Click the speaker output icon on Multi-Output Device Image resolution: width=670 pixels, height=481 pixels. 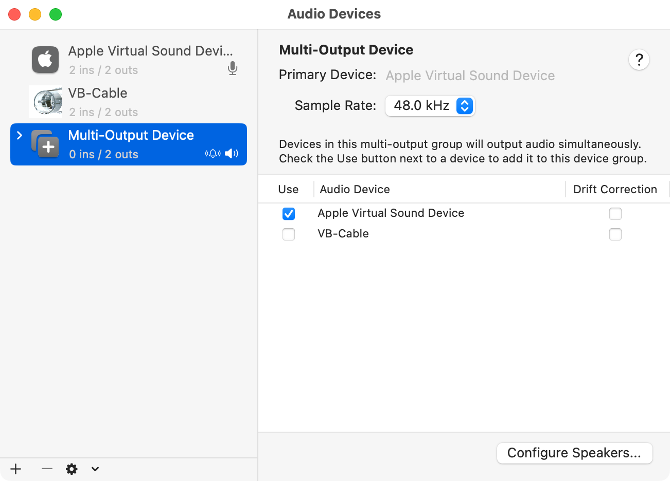click(232, 153)
